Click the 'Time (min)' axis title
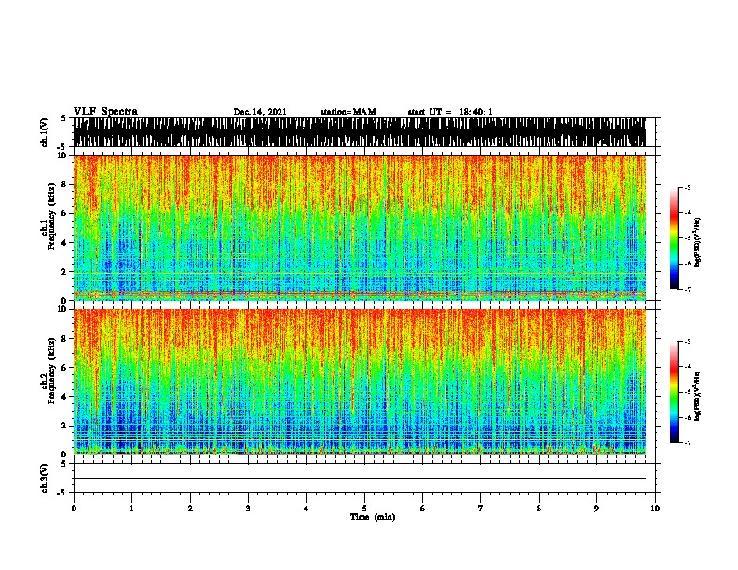The image size is (738, 570). tap(373, 517)
